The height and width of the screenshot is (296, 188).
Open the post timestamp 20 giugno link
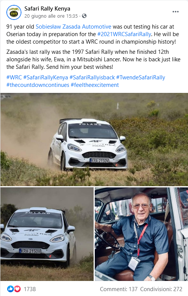tap(51, 16)
